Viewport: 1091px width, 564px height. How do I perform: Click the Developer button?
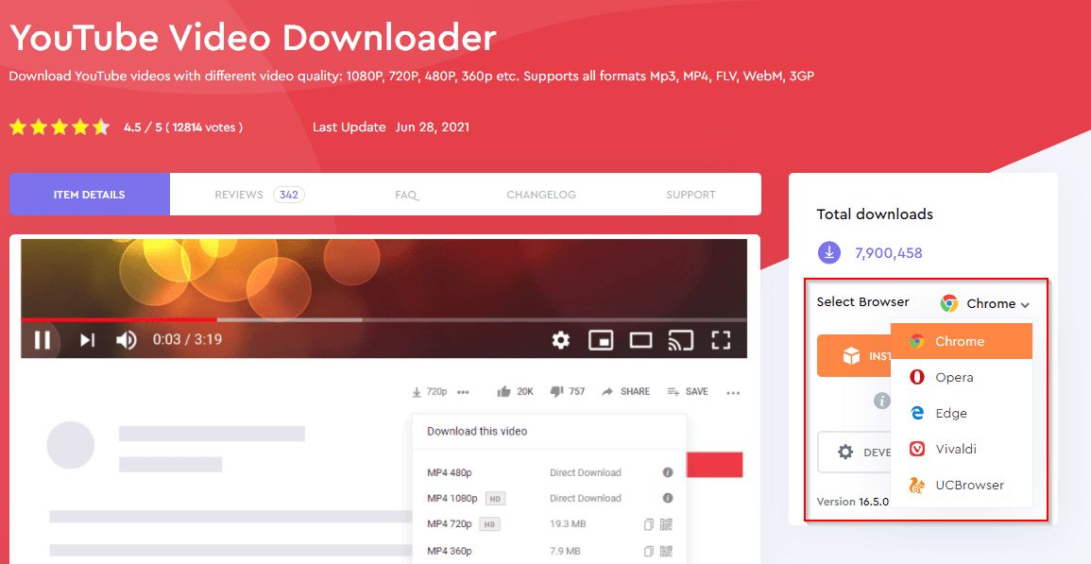pos(855,452)
